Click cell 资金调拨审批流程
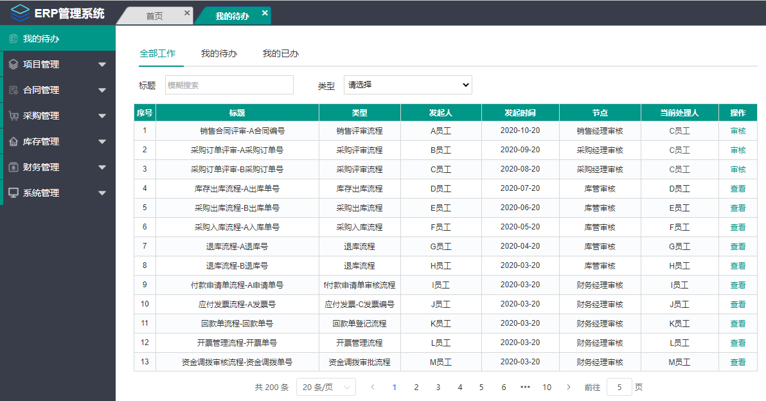 pos(360,362)
